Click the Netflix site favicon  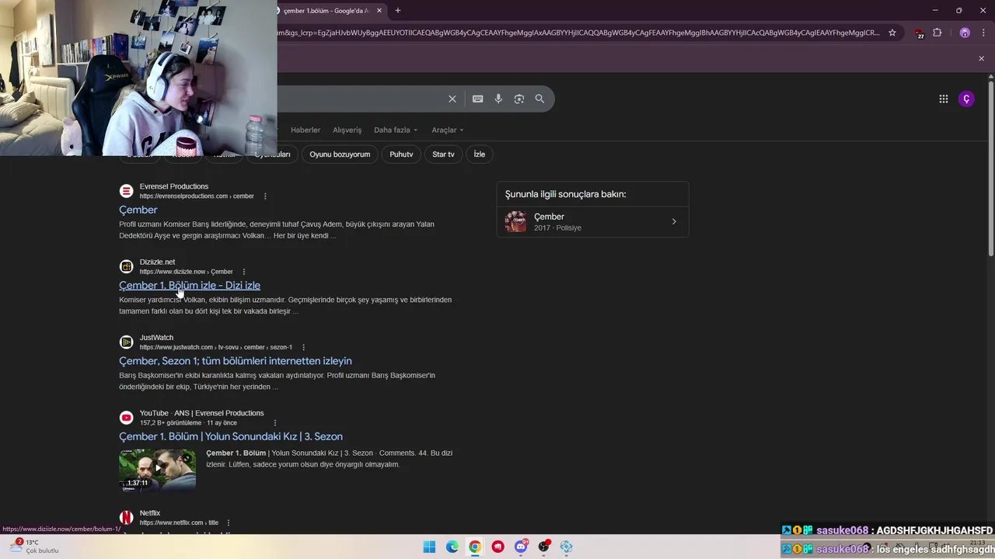126,518
